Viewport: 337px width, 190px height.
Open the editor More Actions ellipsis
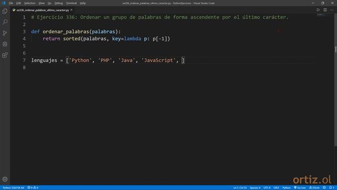click(x=332, y=10)
